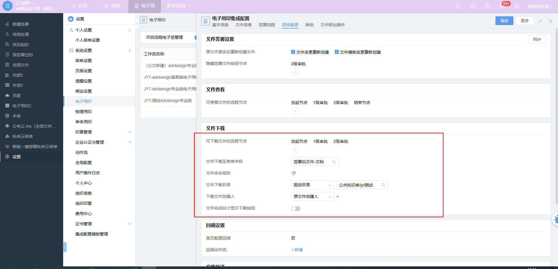
Task: Click search icon in 公共知识库/jyt测试 field
Action: tap(383, 185)
